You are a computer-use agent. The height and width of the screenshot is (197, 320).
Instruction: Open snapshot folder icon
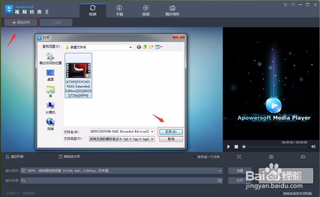[303, 157]
